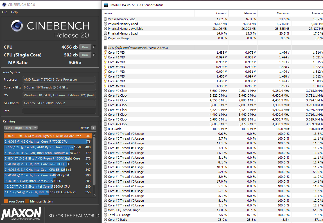
Task: Click the Total CPU Usage sensor icon
Action: point(105,215)
